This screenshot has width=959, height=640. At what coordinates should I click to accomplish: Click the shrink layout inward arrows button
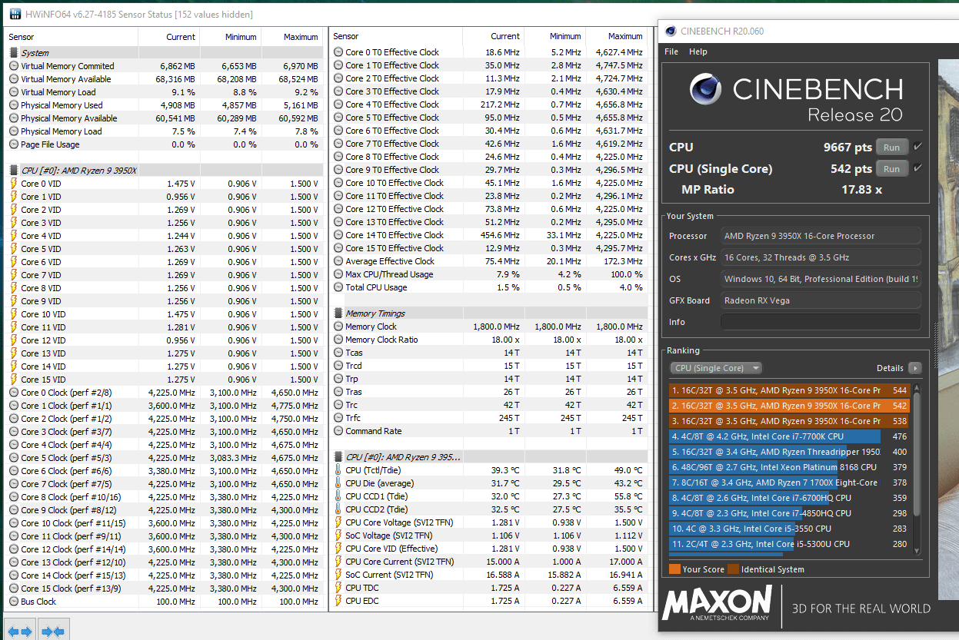click(x=52, y=632)
